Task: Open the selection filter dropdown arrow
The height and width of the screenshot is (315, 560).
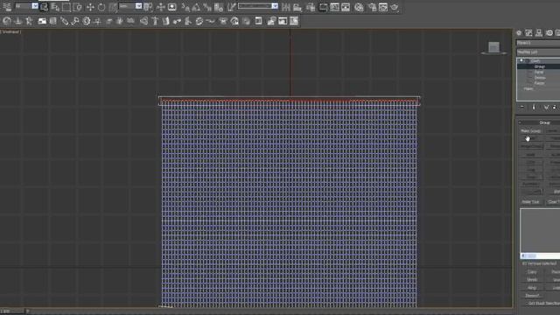Action: coord(35,6)
